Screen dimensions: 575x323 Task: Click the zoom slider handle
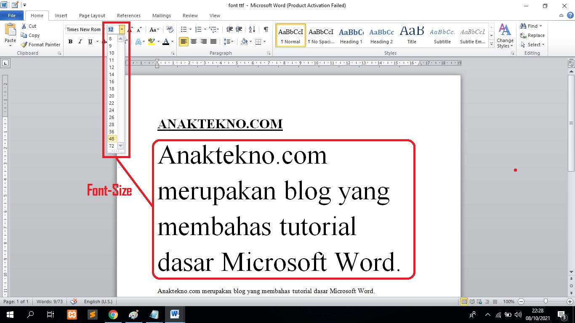point(546,302)
